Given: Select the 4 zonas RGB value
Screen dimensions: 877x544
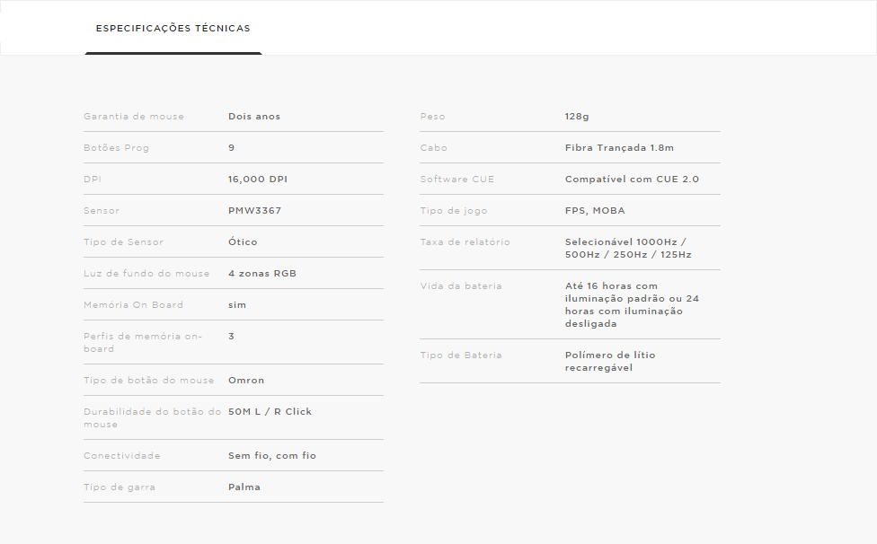Looking at the screenshot, I should [262, 273].
